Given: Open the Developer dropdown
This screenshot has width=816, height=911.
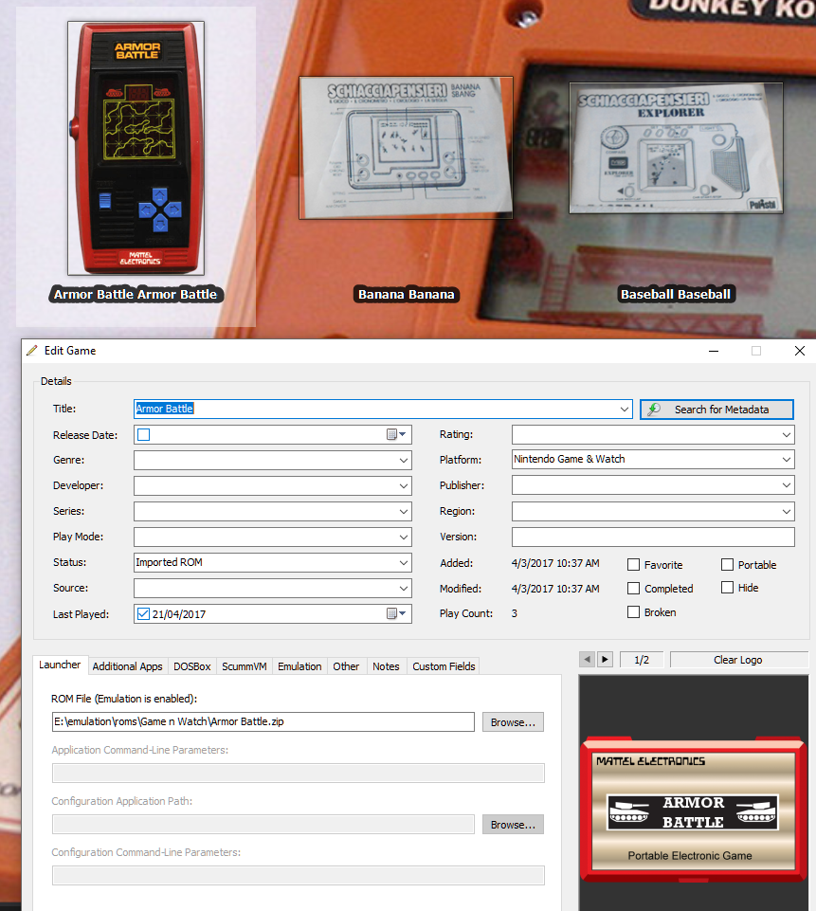Looking at the screenshot, I should 404,485.
